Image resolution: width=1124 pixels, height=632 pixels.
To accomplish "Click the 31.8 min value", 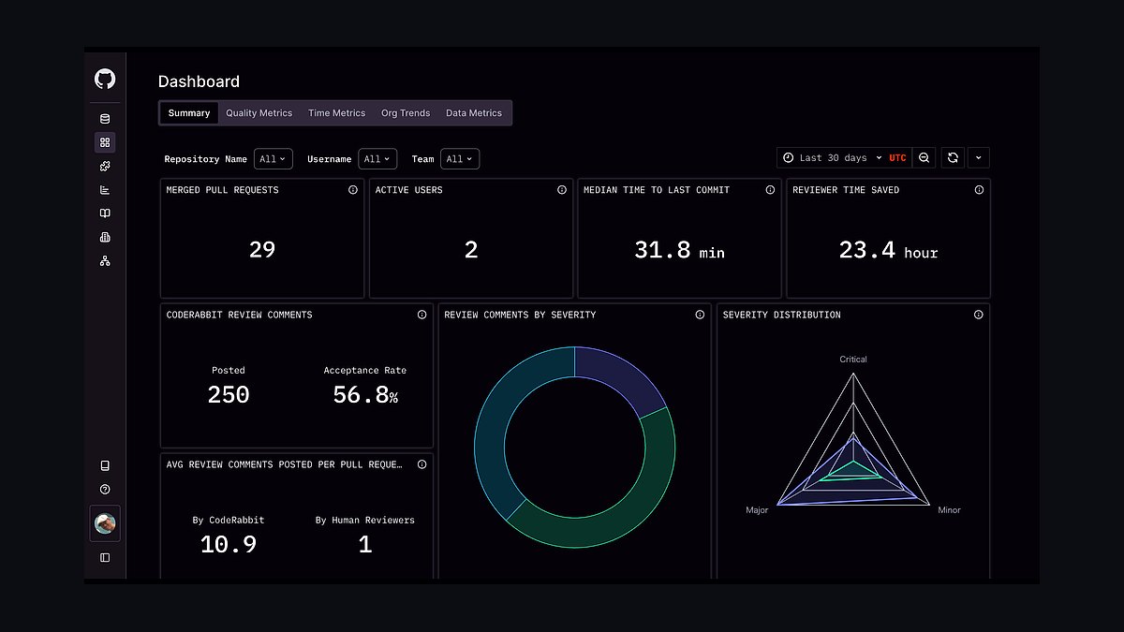I will [679, 250].
